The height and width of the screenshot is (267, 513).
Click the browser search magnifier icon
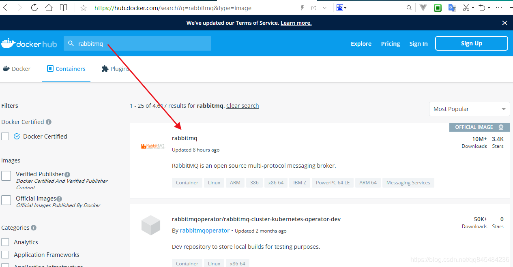(409, 8)
